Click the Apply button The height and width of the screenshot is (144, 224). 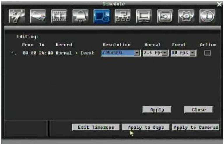click(157, 110)
